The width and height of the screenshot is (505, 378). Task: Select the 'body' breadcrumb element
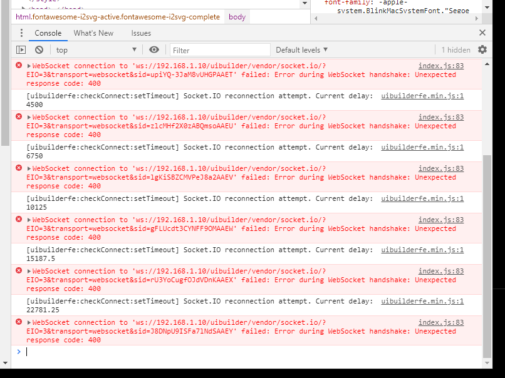(236, 17)
